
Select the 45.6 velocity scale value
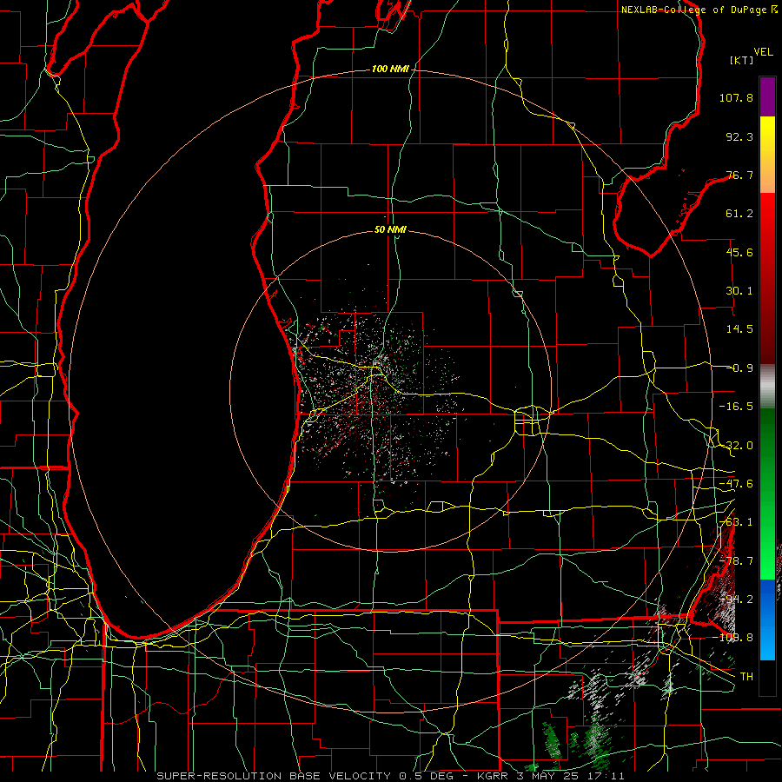click(739, 252)
